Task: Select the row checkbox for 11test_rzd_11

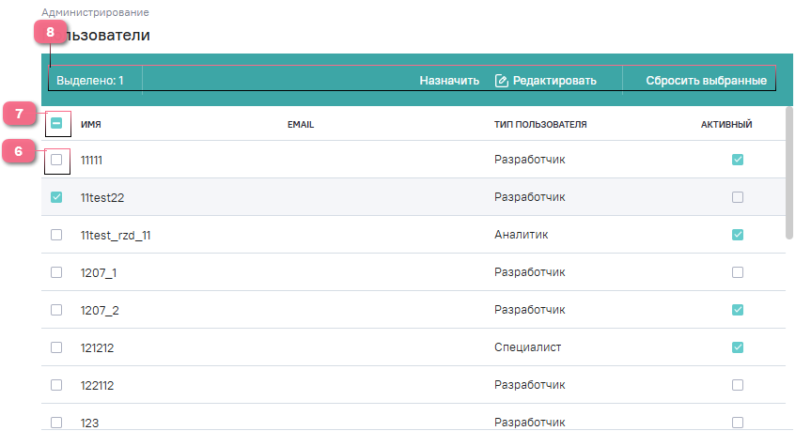Action: click(56, 235)
